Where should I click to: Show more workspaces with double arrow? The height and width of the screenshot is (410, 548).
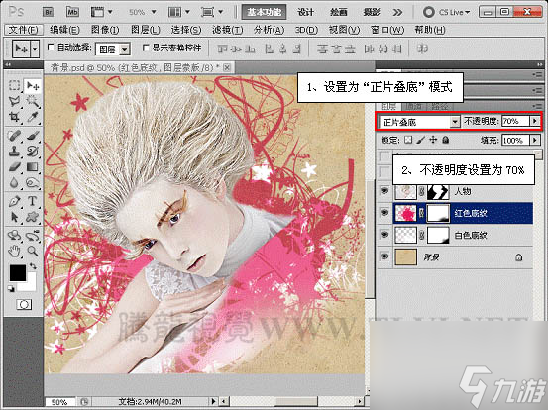pos(397,13)
